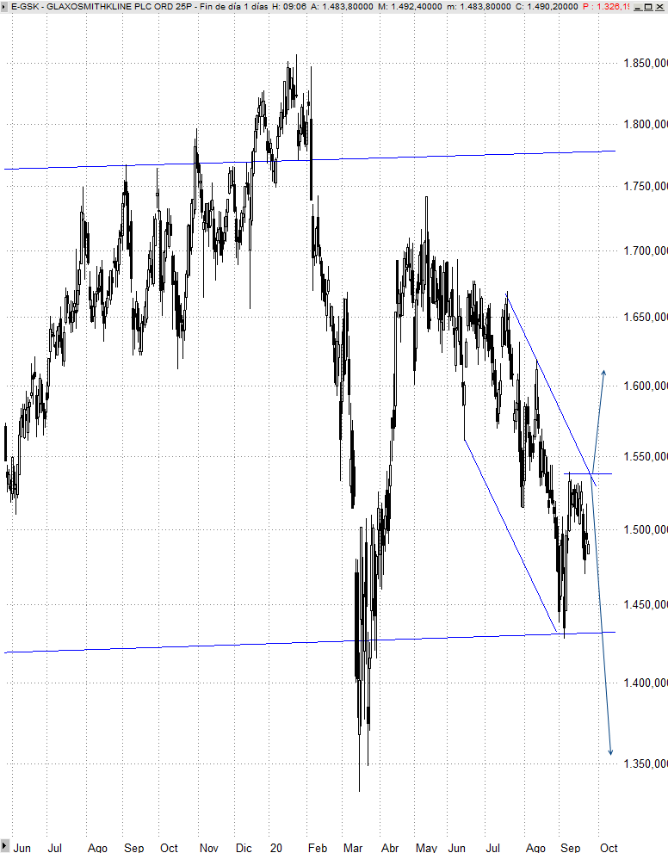Click the 'Mar' month label
Image resolution: width=668 pixels, height=853 pixels.
click(352, 847)
